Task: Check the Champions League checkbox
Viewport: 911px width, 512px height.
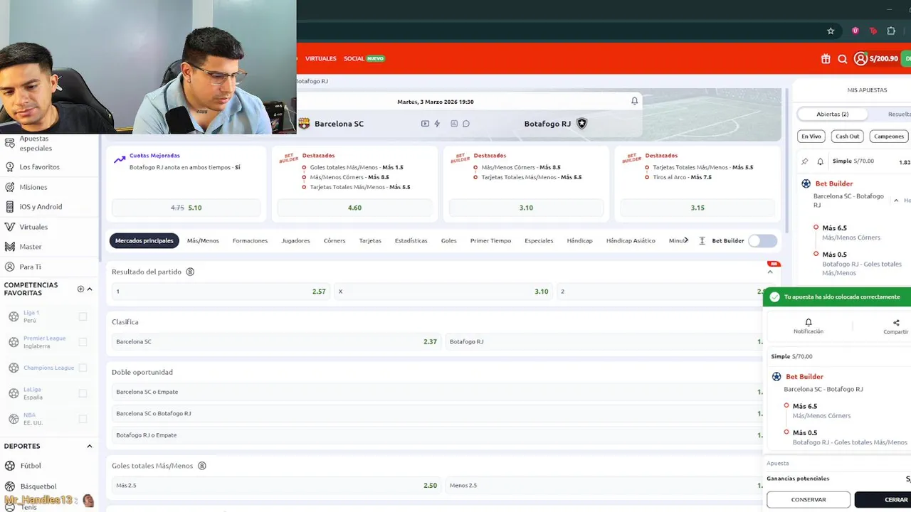Action: tap(83, 368)
